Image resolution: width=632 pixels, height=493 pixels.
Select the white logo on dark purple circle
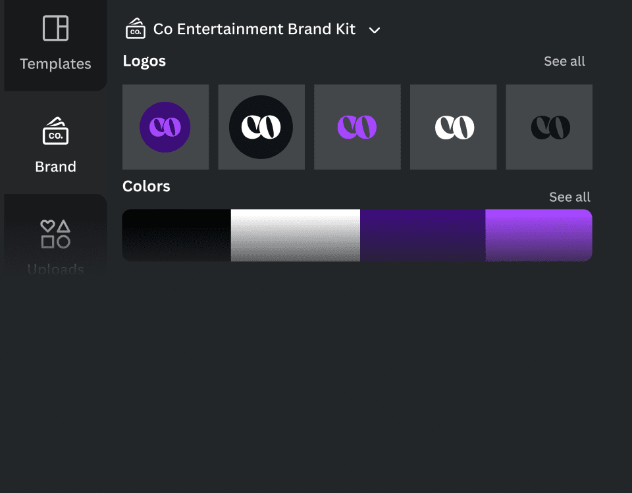(x=165, y=127)
